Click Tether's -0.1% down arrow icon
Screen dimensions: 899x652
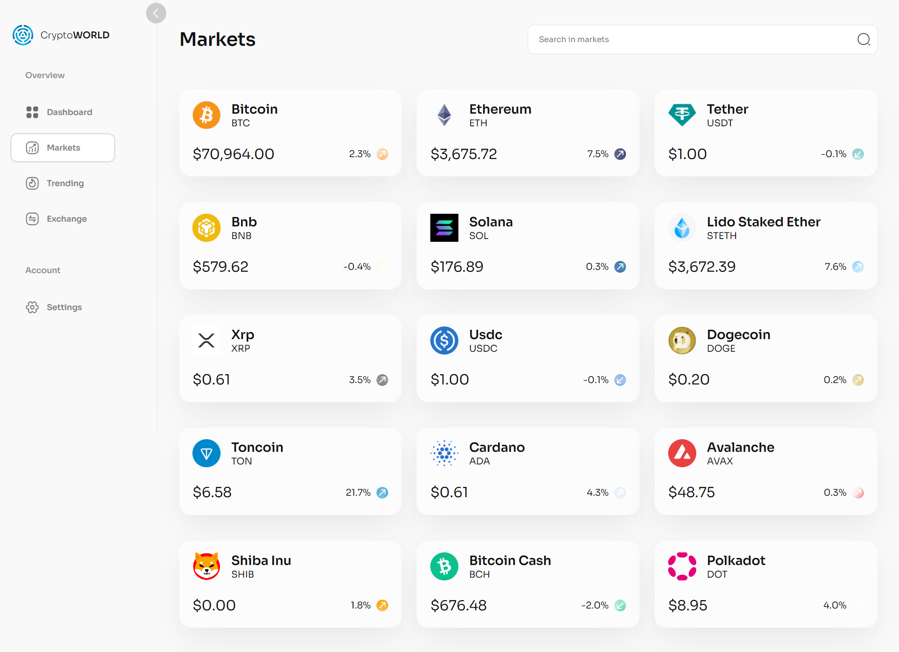pos(858,154)
